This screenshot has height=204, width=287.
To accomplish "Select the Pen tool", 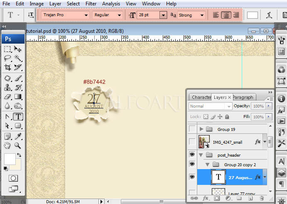I will click(x=7, y=117).
